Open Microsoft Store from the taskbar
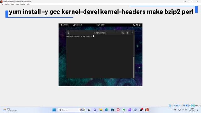 tap(112, 110)
